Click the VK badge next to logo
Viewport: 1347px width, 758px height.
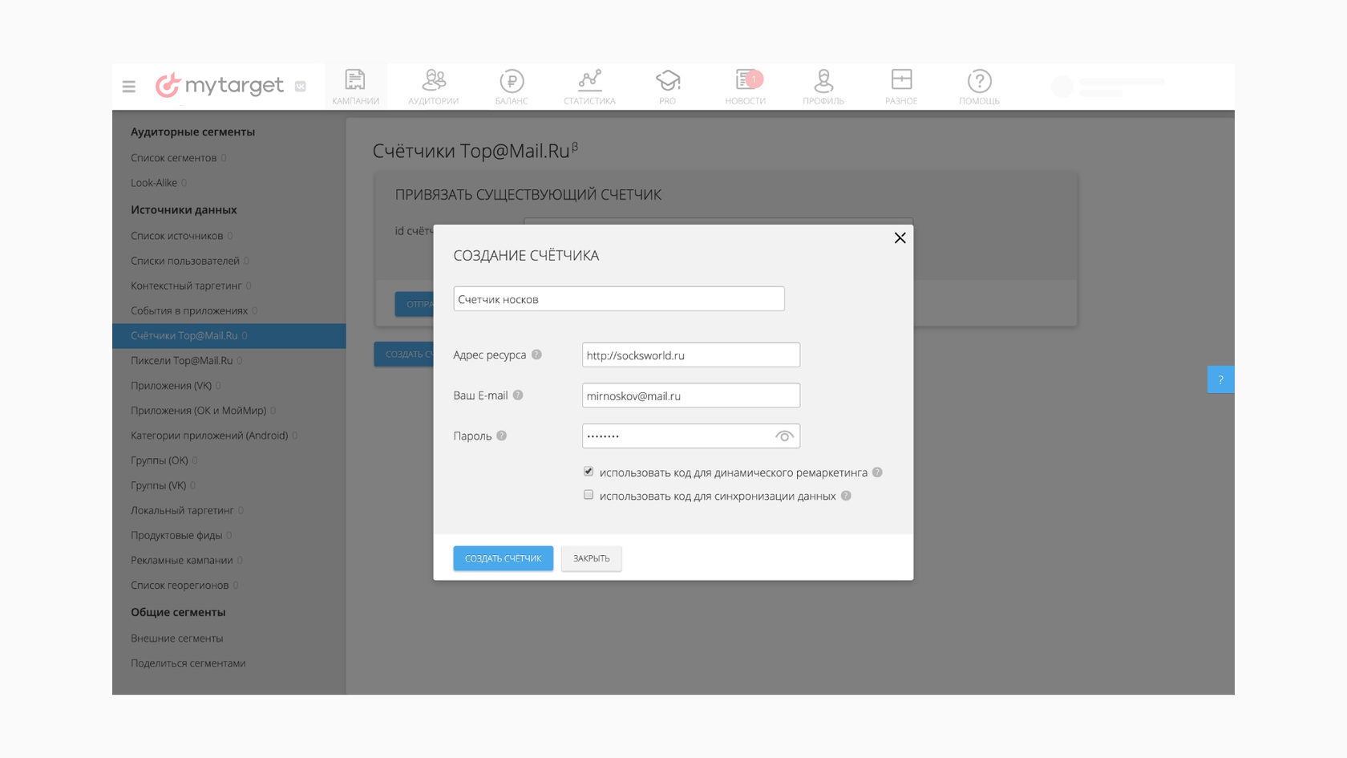pyautogui.click(x=301, y=86)
